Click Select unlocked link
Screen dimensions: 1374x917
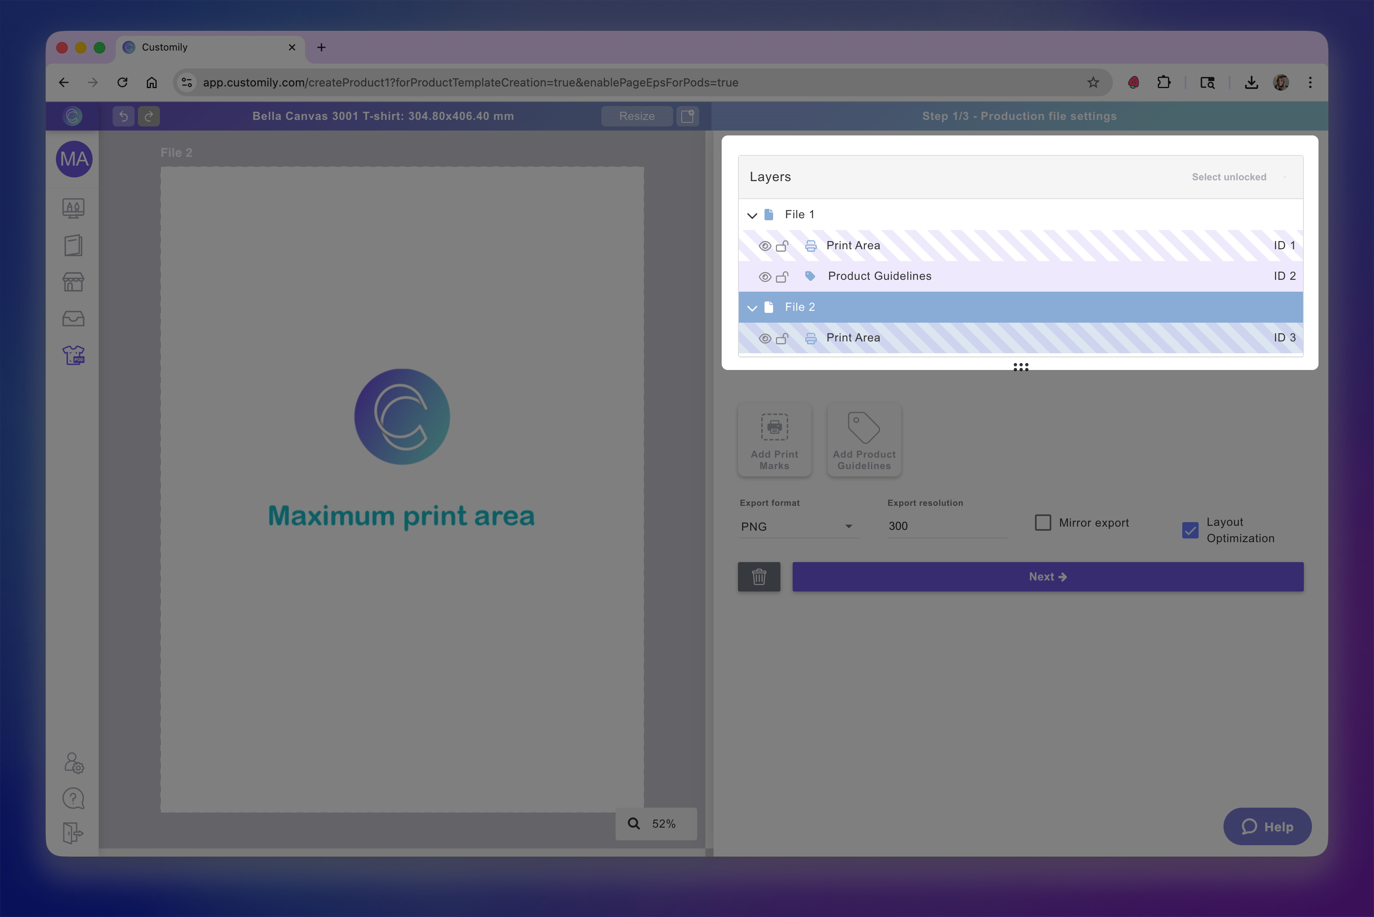(x=1228, y=177)
